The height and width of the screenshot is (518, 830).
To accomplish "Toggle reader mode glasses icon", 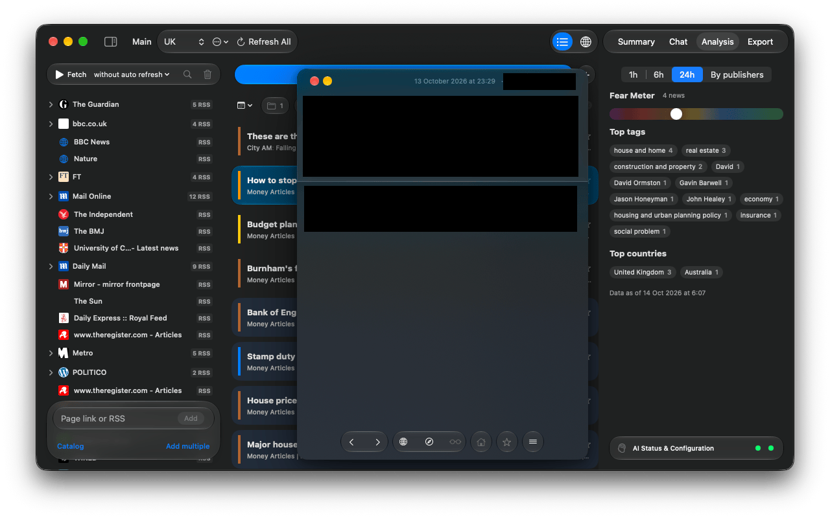I will pos(455,442).
